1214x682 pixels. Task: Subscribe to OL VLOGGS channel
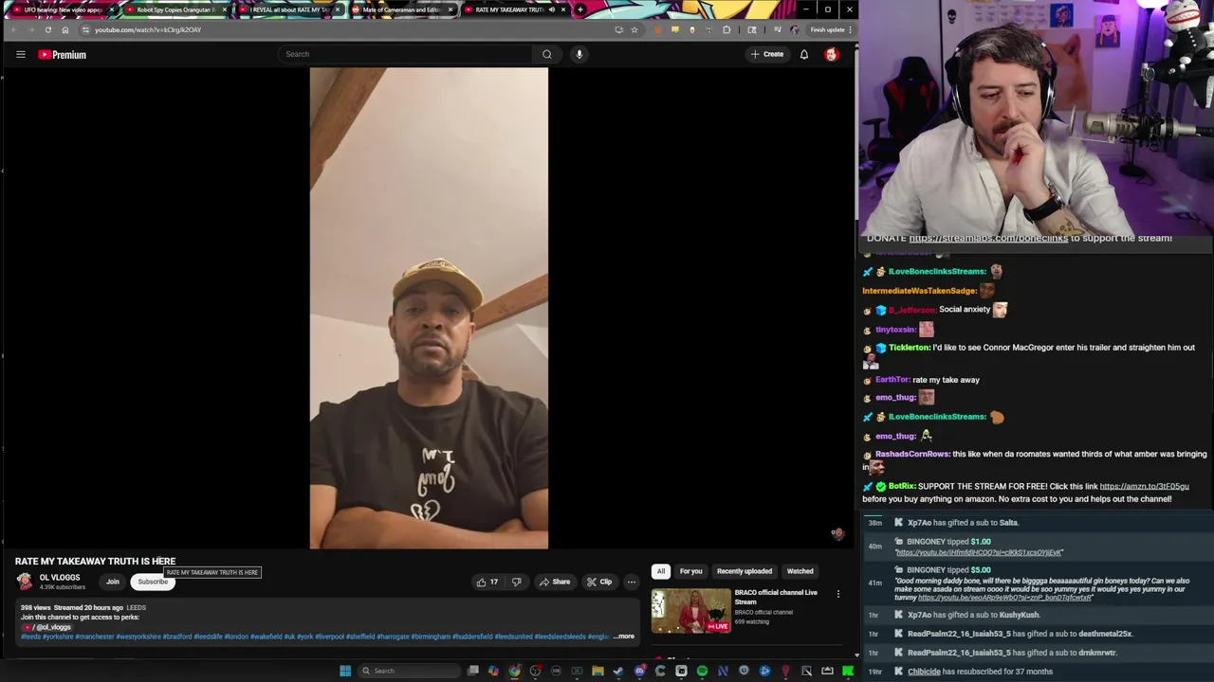coord(152,582)
